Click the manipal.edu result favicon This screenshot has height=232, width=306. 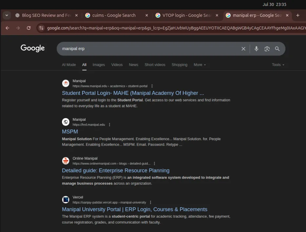coord(66,83)
